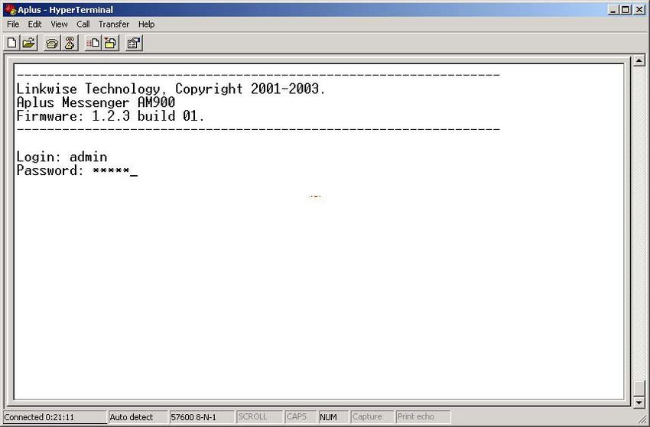This screenshot has height=427, width=650.
Task: Click the Firmware: 1.2.3 build 01. line
Action: click(111, 116)
